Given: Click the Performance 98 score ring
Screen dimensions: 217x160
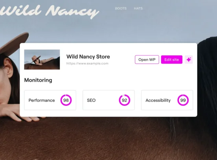Looking at the screenshot, I should tap(66, 100).
